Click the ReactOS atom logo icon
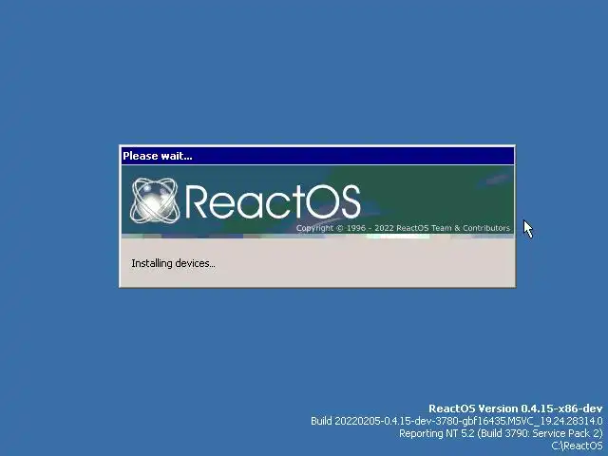Image resolution: width=608 pixels, height=456 pixels. [x=155, y=200]
